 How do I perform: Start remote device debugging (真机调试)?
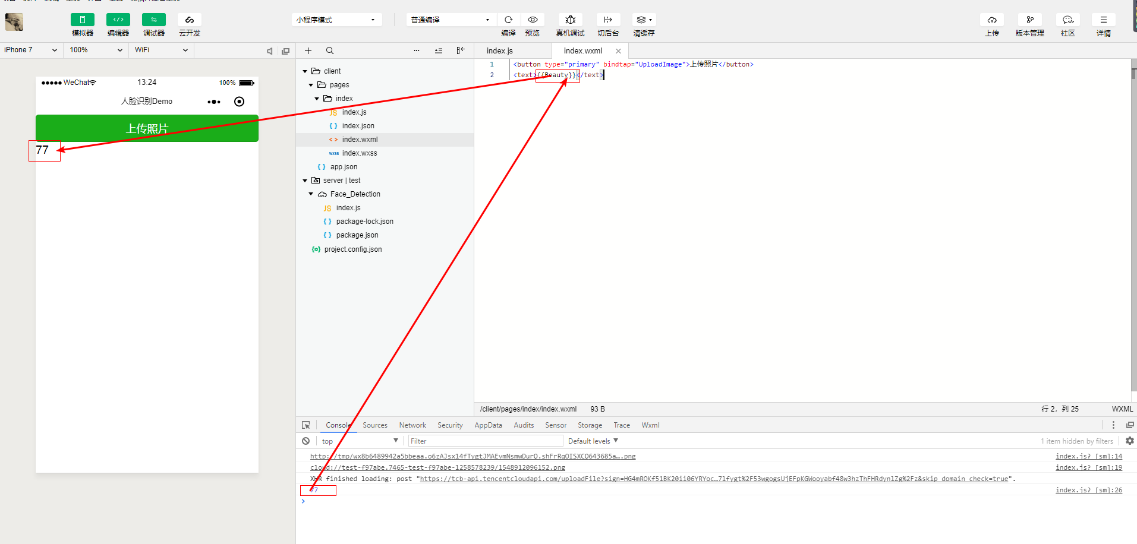coord(570,20)
